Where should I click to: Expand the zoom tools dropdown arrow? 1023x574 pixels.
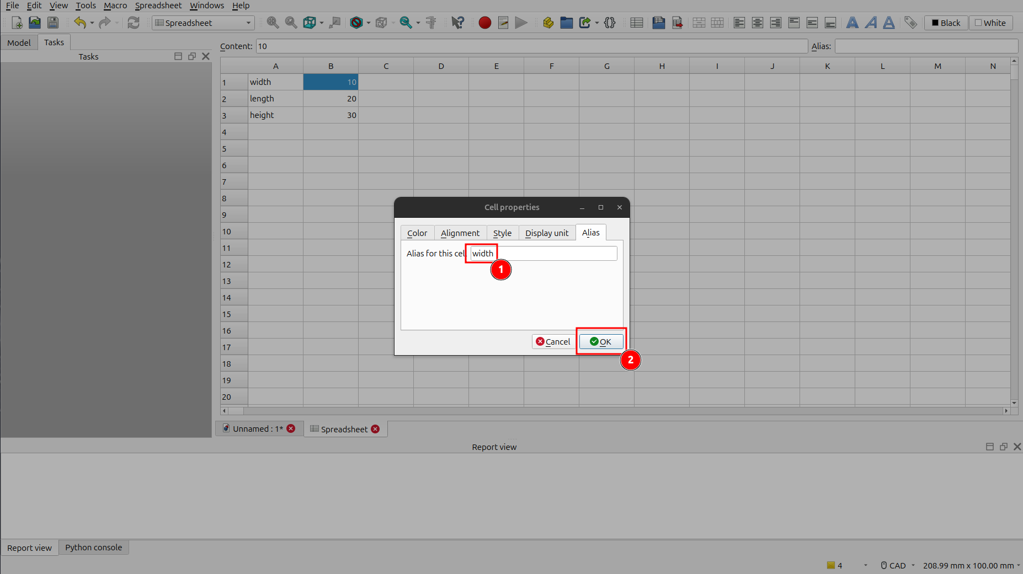coord(418,23)
